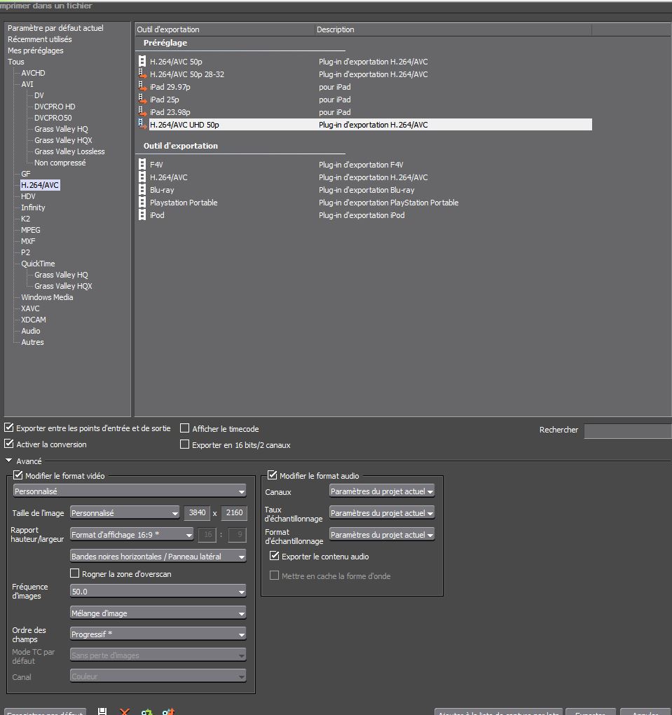Click the preset icon beside iPad 23.98p
This screenshot has width=672, height=715.
[x=142, y=111]
